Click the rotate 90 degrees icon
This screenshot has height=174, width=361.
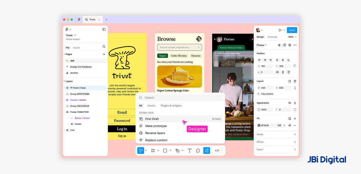point(288,72)
